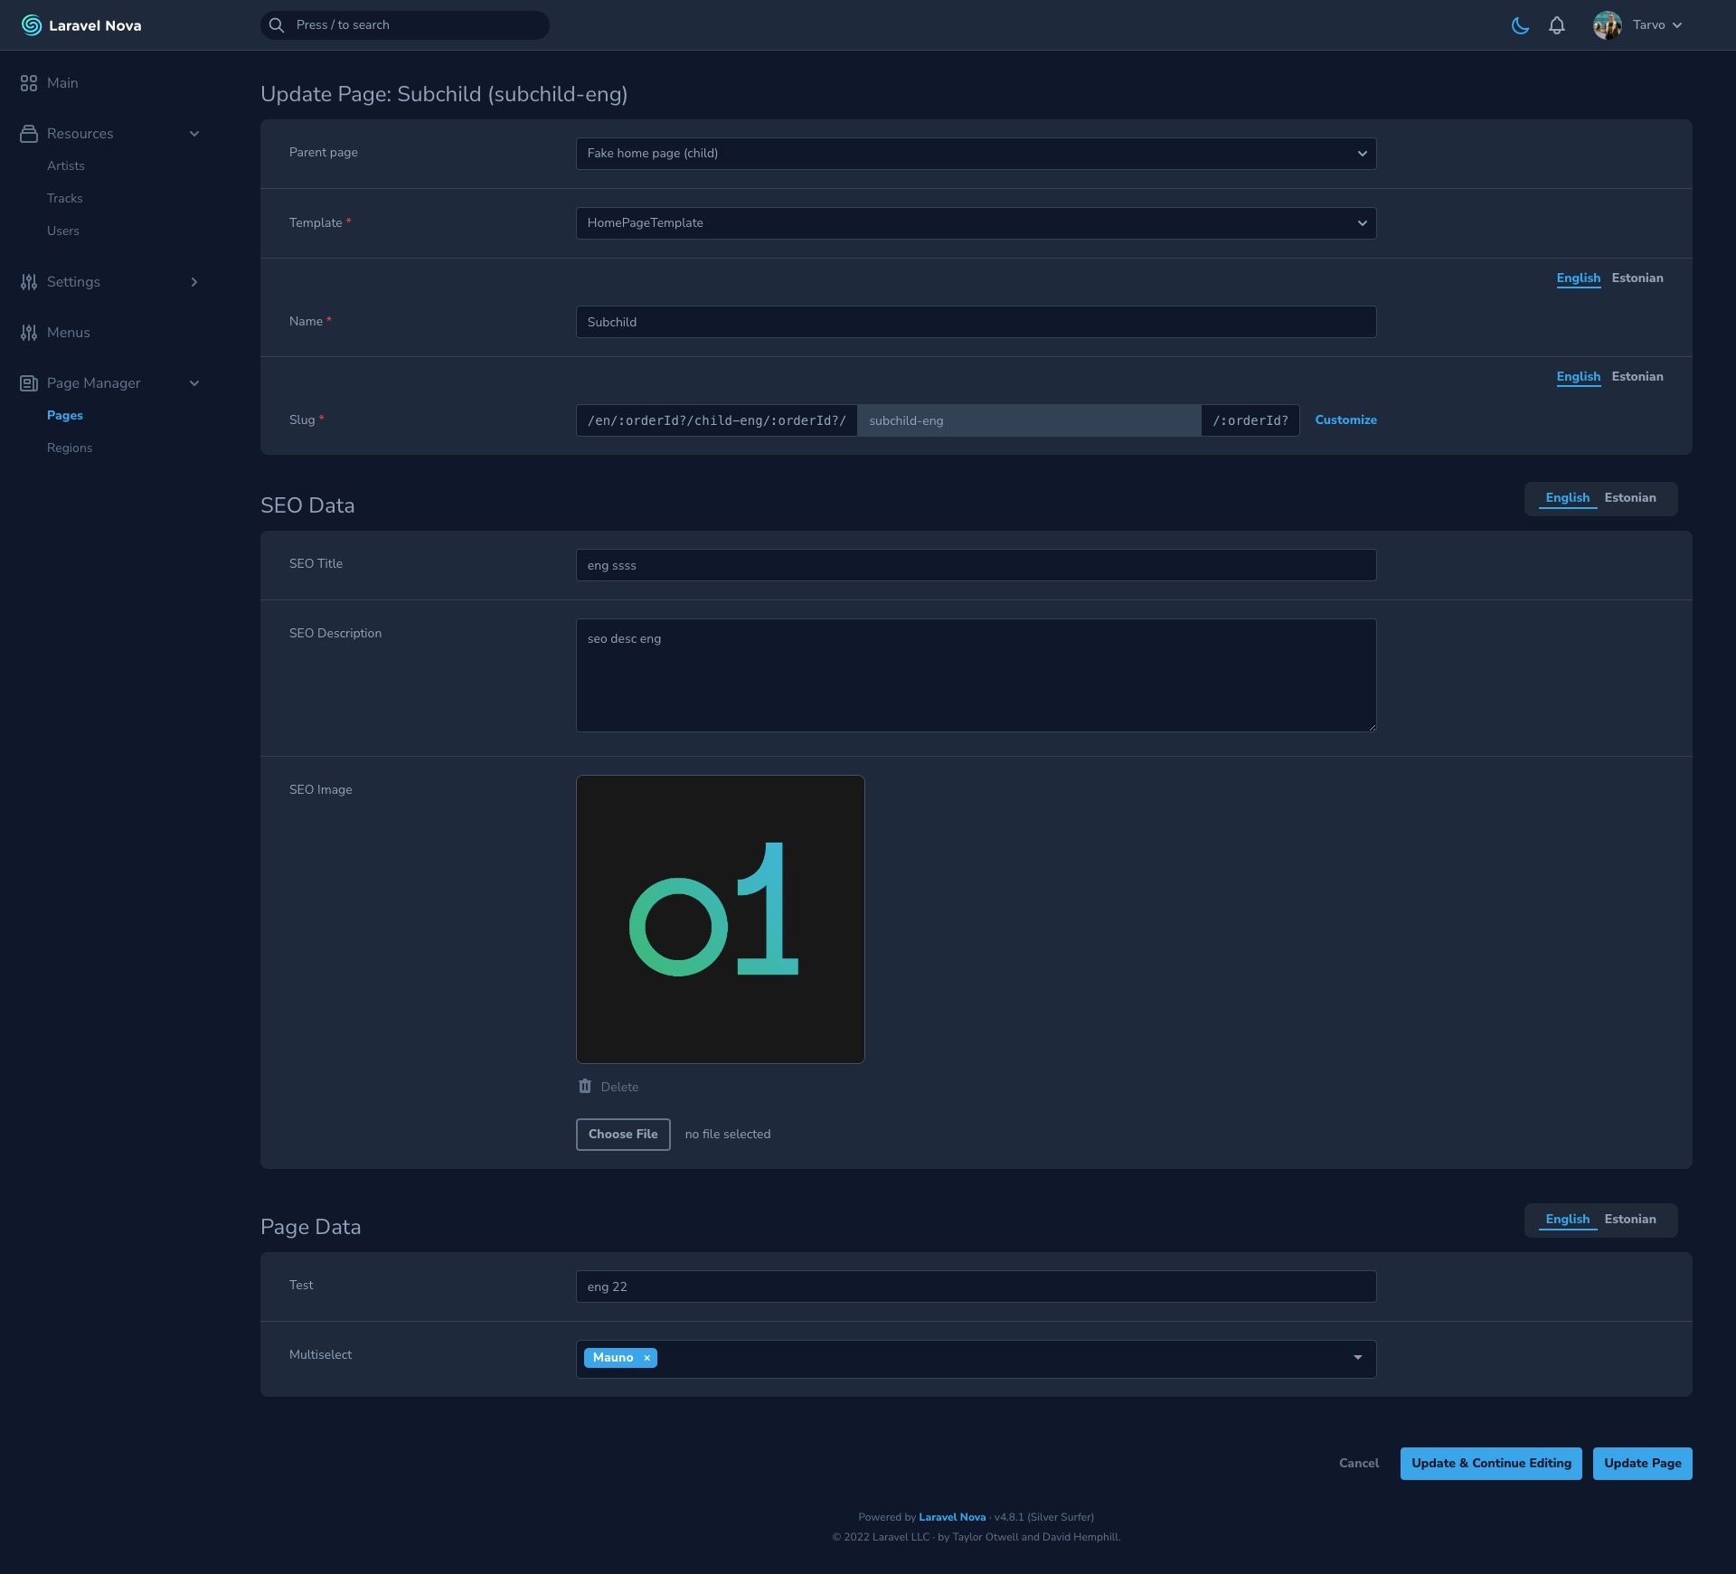Remove the Mauno tag from Multiselect
This screenshot has height=1574, width=1736.
point(646,1358)
